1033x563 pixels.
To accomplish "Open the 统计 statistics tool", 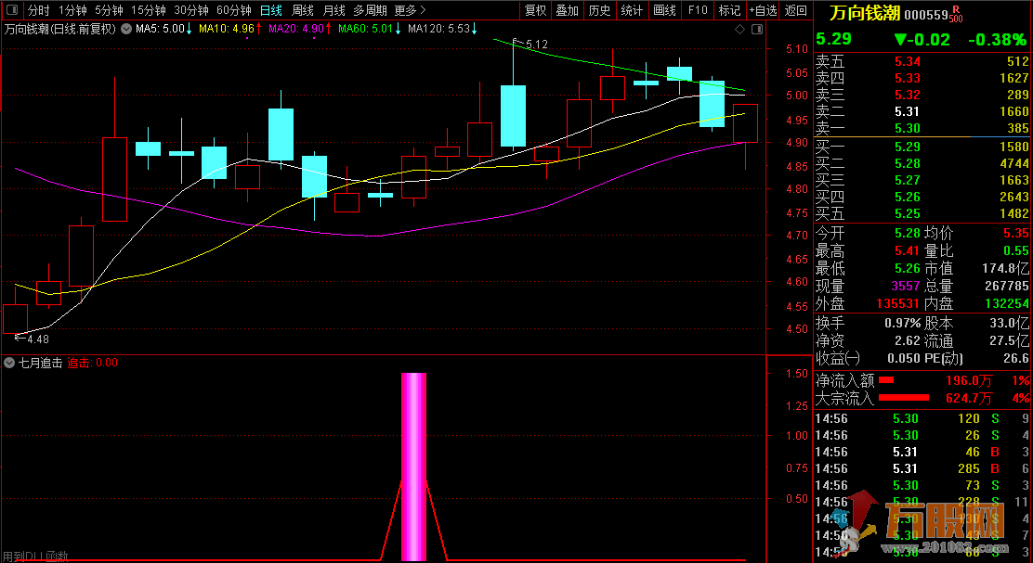I will [632, 10].
